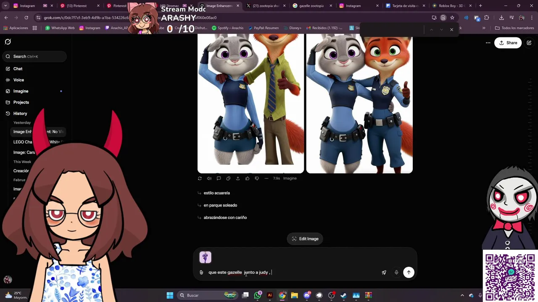
Task: Click the comment bubble icon below images
Action: tap(219, 178)
